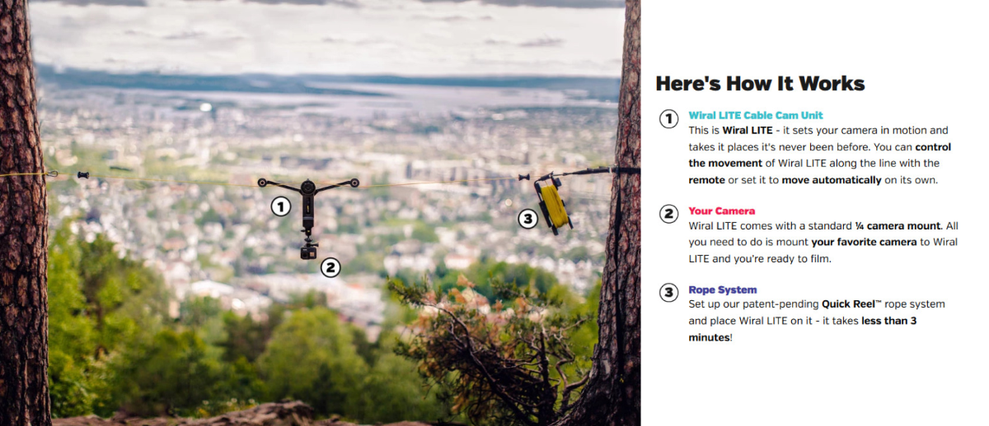
Task: Select list number 1 beside Cable Cam Unit
Action: 668,119
